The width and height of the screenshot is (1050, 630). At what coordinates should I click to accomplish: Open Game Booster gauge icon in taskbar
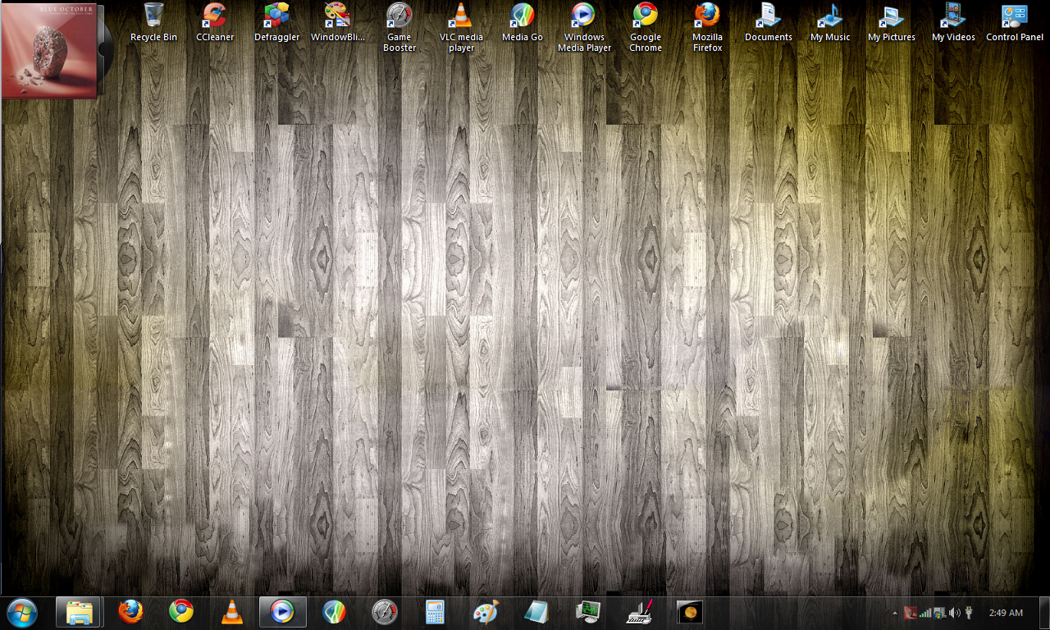click(385, 612)
